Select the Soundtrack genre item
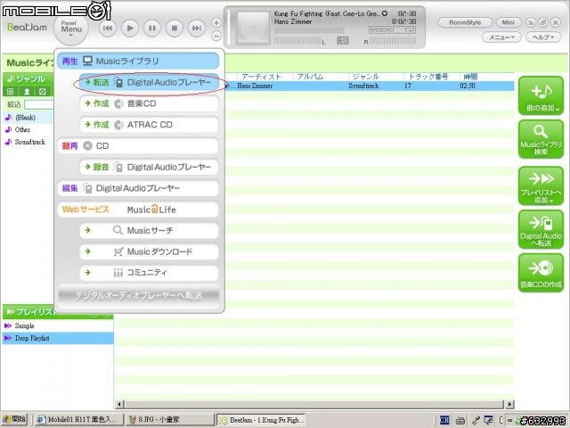 click(x=28, y=142)
